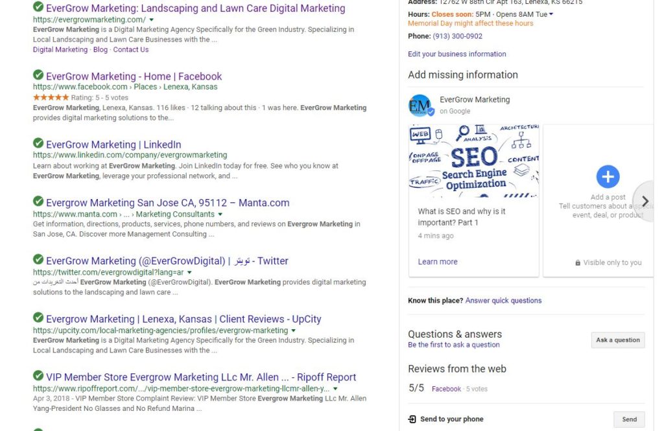This screenshot has width=664, height=431.
Task: Click the Ask a question button
Action: tap(618, 340)
